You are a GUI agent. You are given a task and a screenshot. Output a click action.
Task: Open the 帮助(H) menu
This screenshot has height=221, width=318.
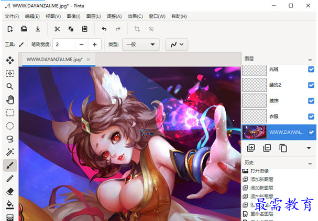coord(179,16)
